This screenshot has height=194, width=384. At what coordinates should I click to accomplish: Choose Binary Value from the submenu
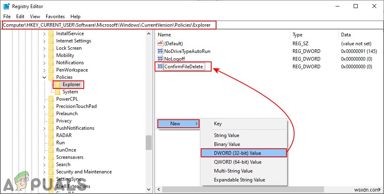tap(244, 144)
